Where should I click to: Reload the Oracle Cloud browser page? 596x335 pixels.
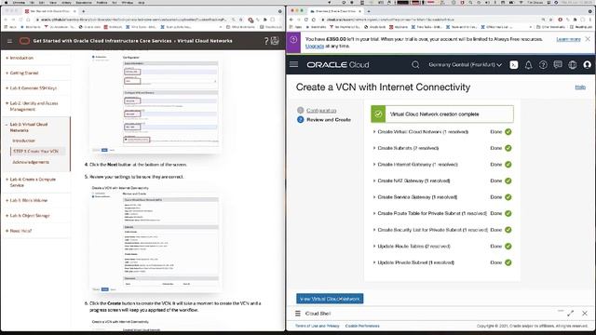pyautogui.click(x=306, y=20)
